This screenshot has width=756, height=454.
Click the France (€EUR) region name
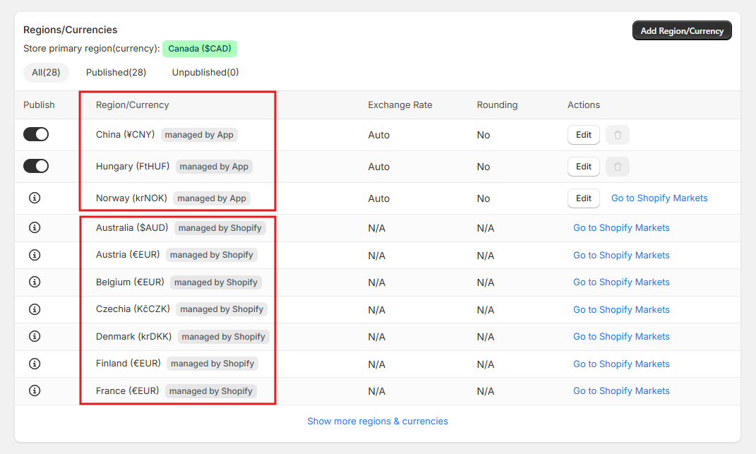(127, 390)
